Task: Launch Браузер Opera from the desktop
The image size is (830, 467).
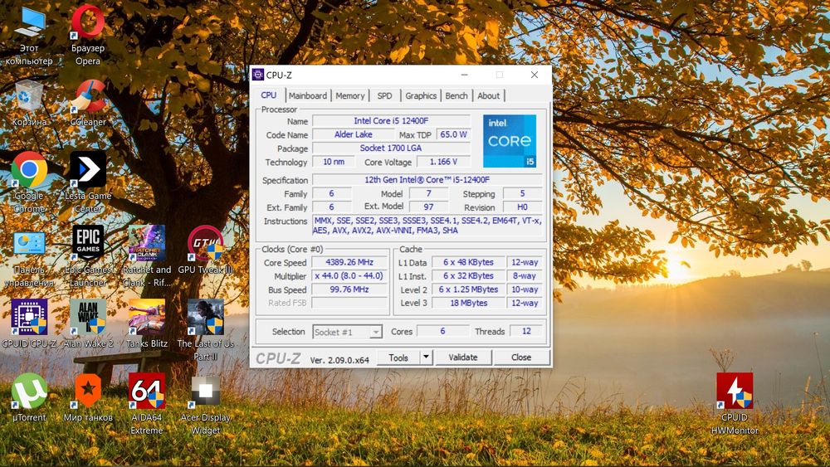Action: point(88,35)
